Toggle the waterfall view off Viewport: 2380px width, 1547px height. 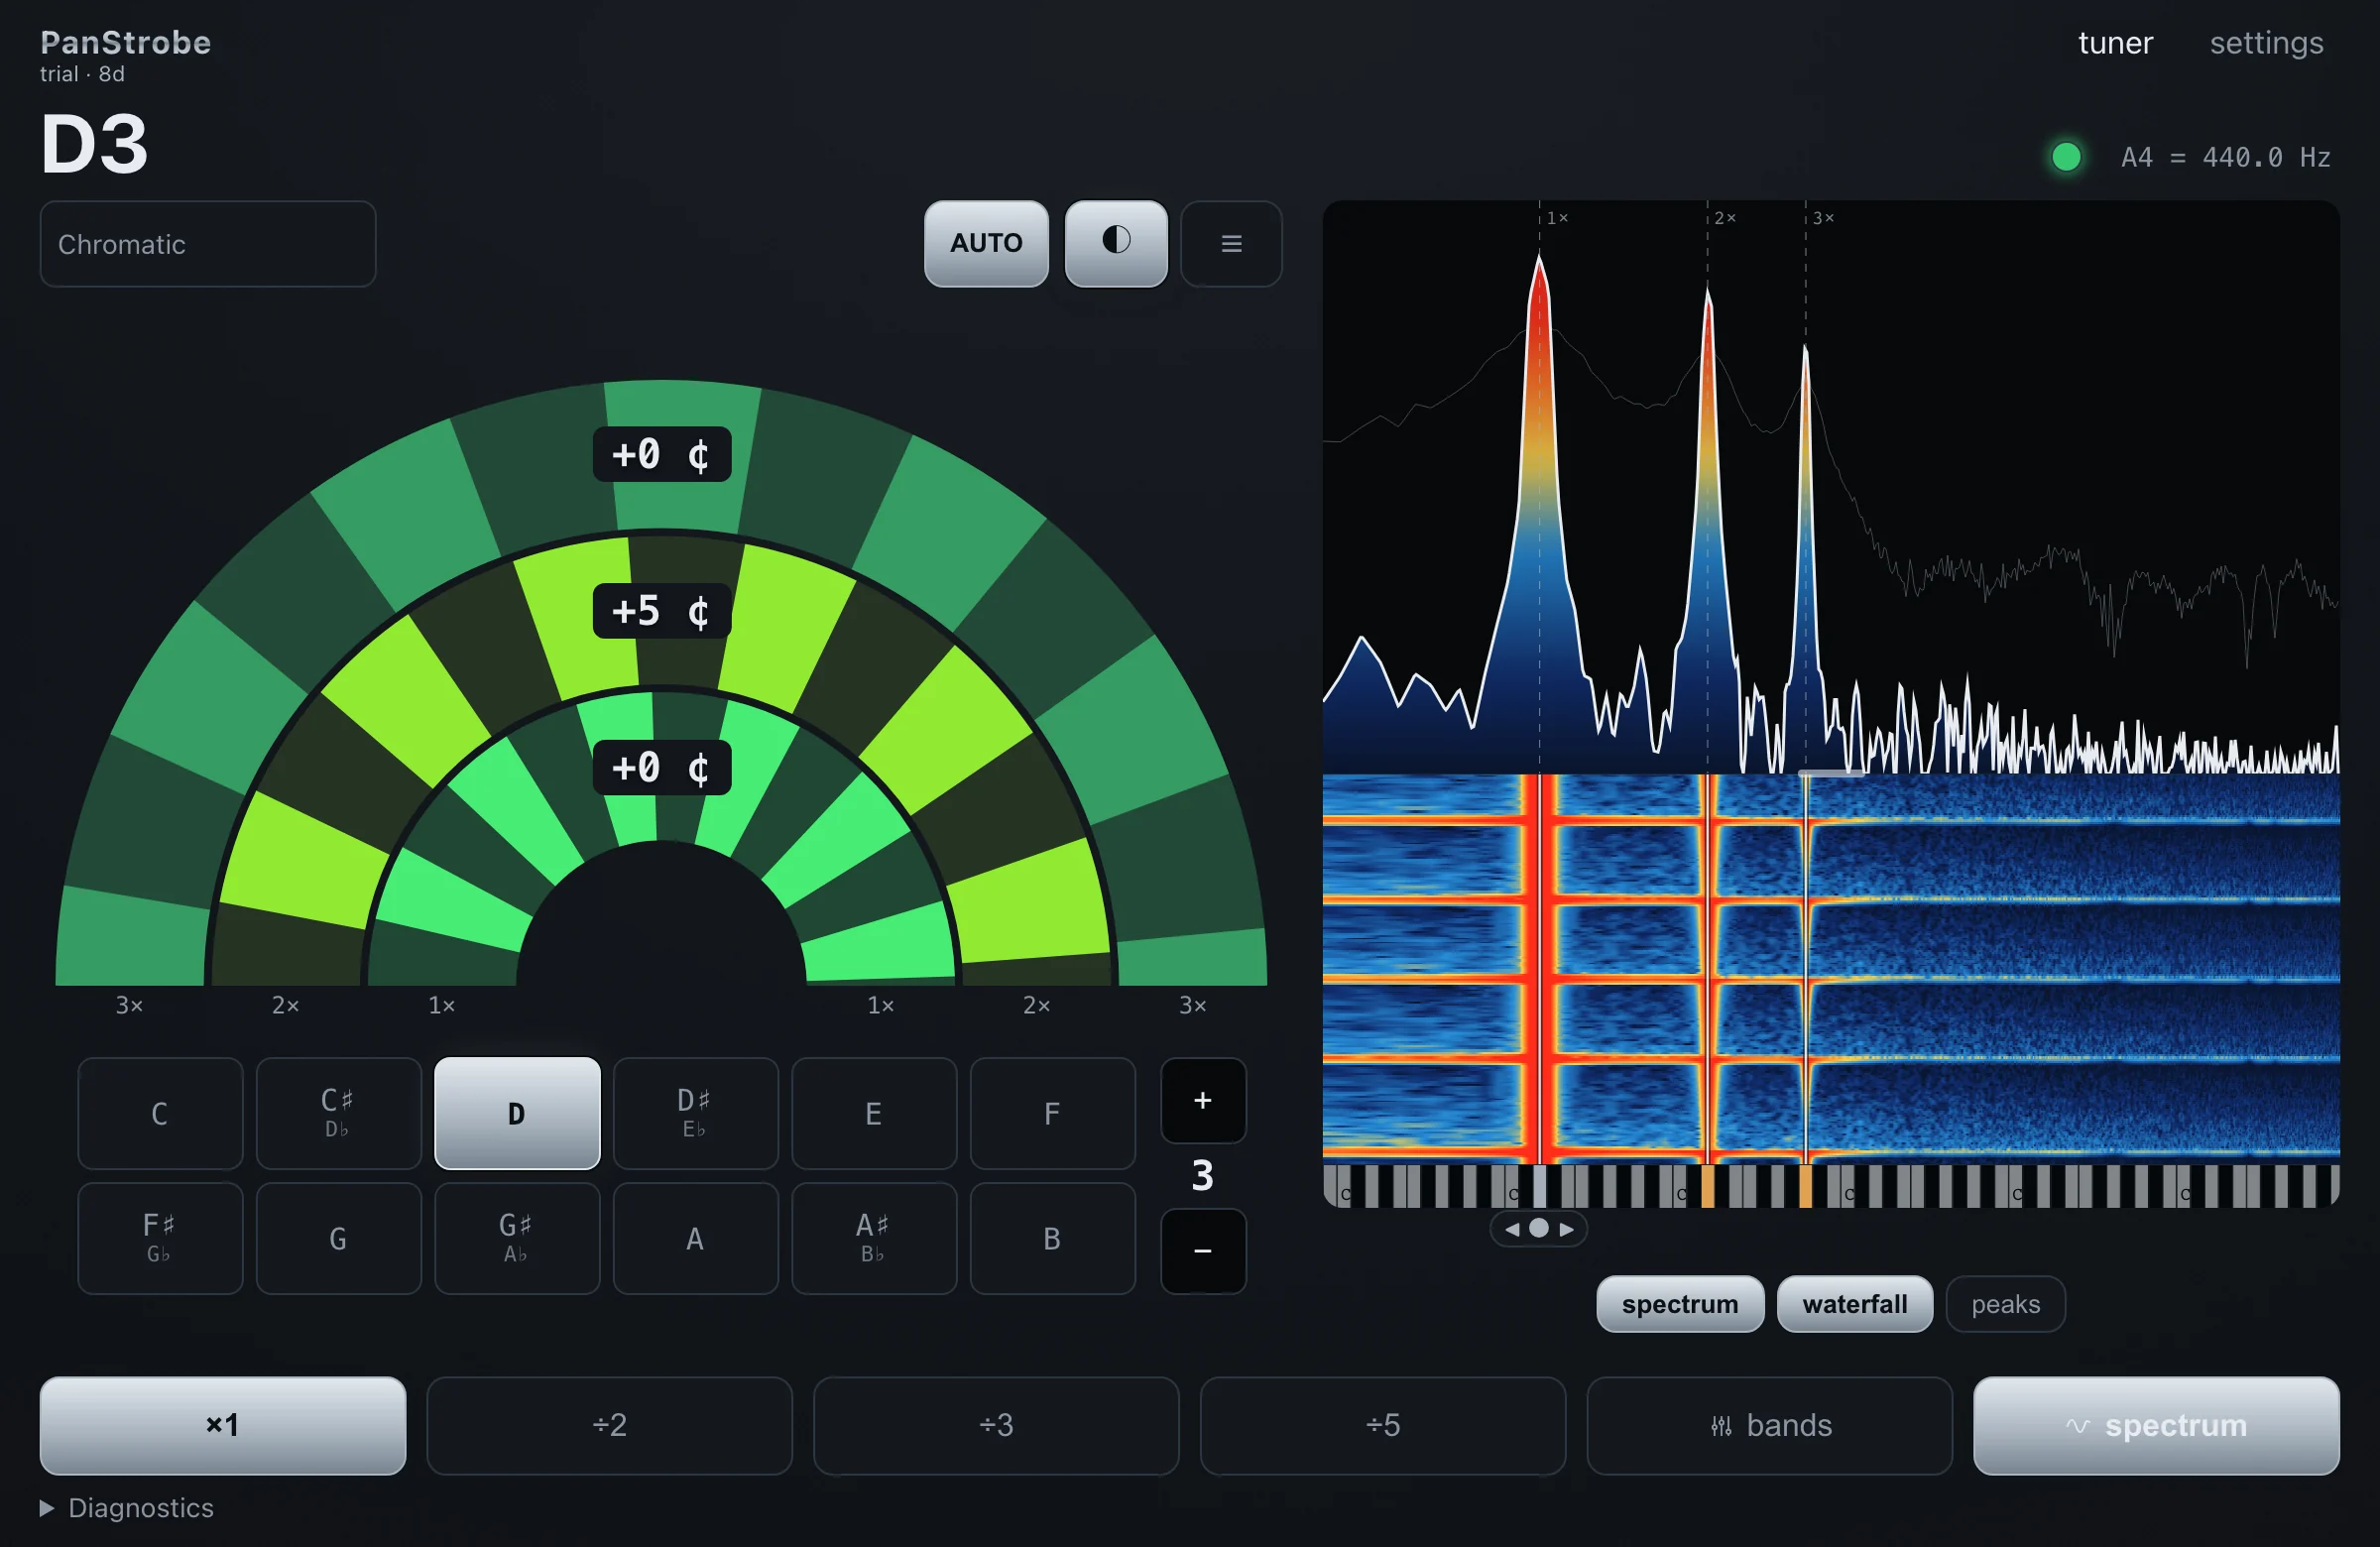pos(1854,1304)
